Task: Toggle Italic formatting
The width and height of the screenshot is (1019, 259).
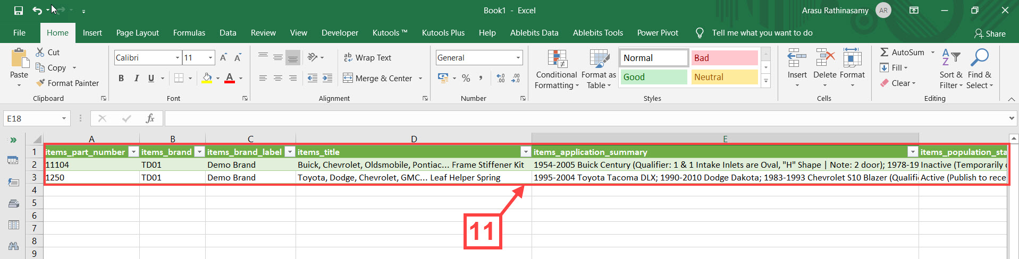Action: tap(136, 78)
